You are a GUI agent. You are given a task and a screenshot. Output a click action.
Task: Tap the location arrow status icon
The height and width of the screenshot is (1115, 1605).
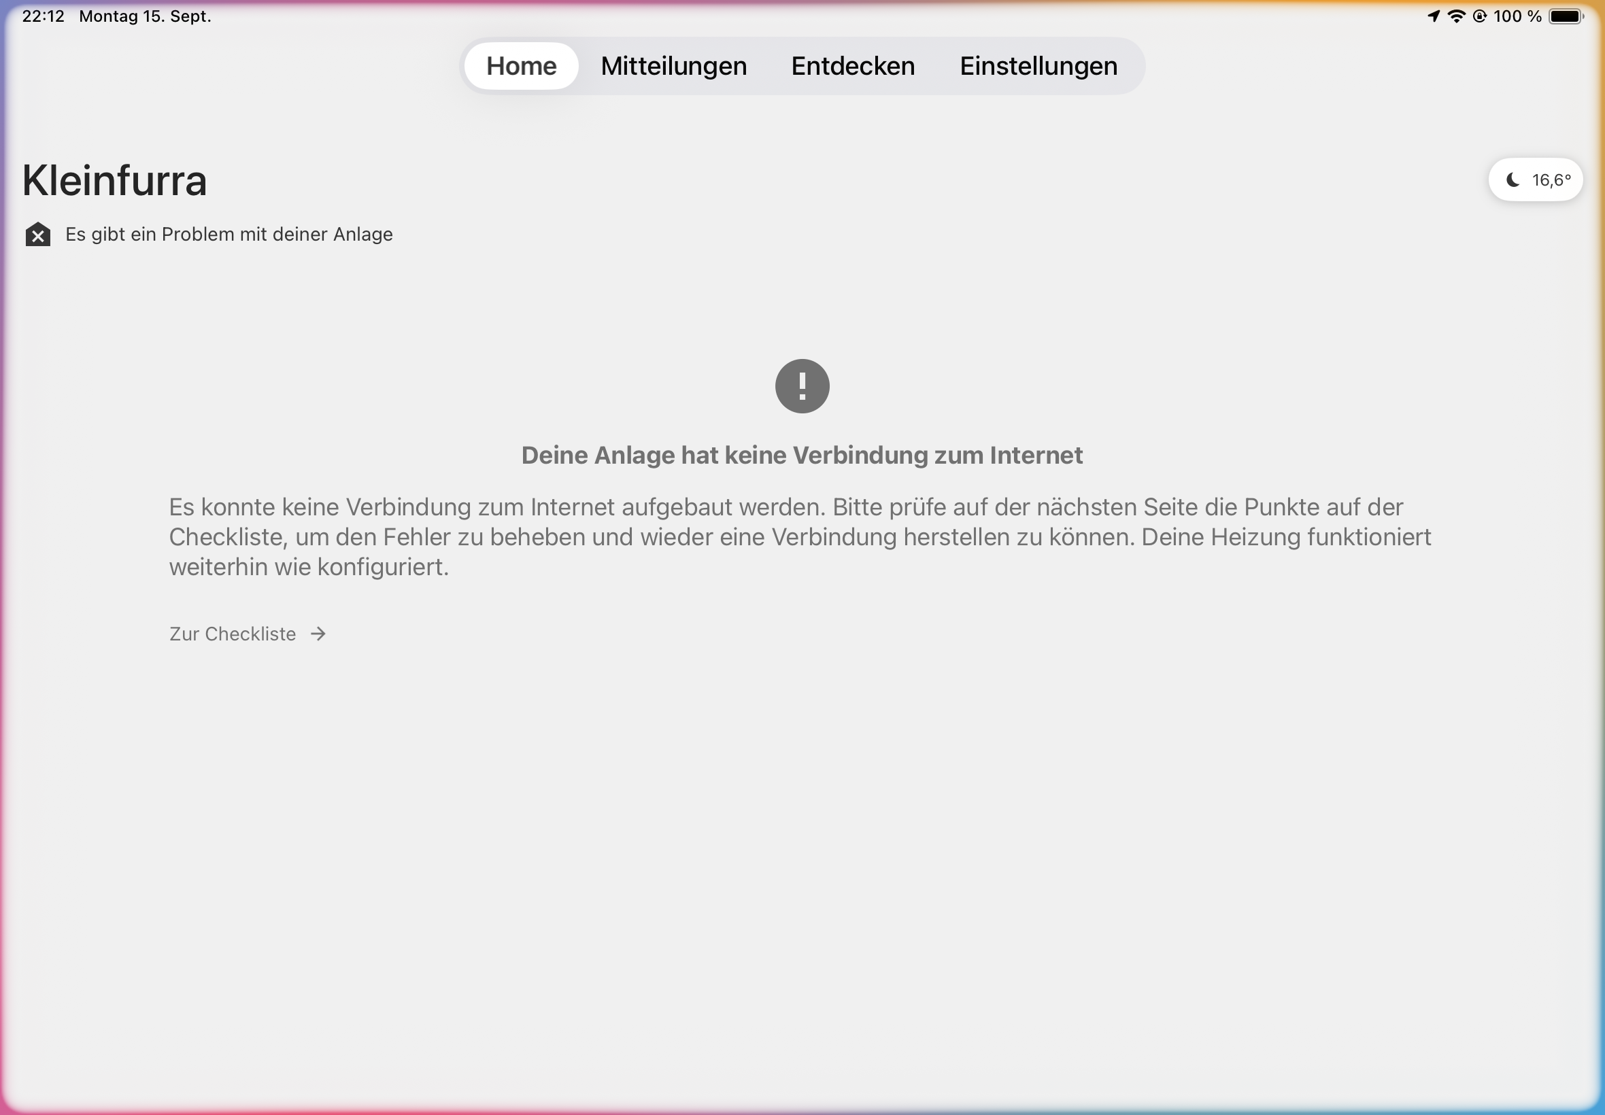pos(1434,16)
